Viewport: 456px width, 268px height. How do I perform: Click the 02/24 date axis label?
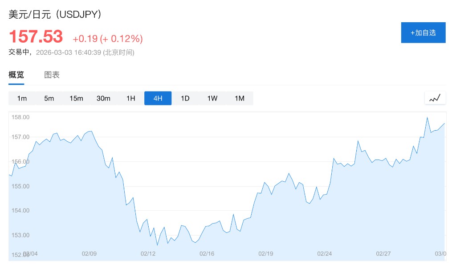pos(325,254)
